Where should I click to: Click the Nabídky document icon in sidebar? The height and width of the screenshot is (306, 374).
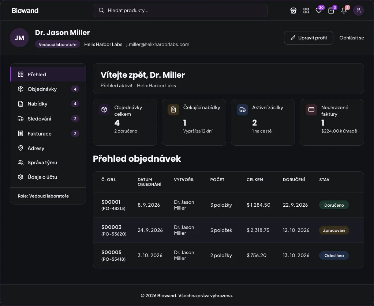coord(21,104)
